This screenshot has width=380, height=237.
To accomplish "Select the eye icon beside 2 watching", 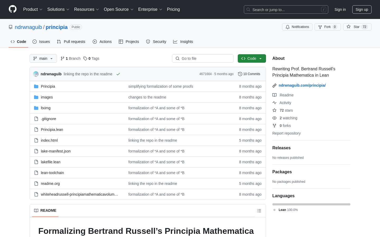I will pos(274,118).
